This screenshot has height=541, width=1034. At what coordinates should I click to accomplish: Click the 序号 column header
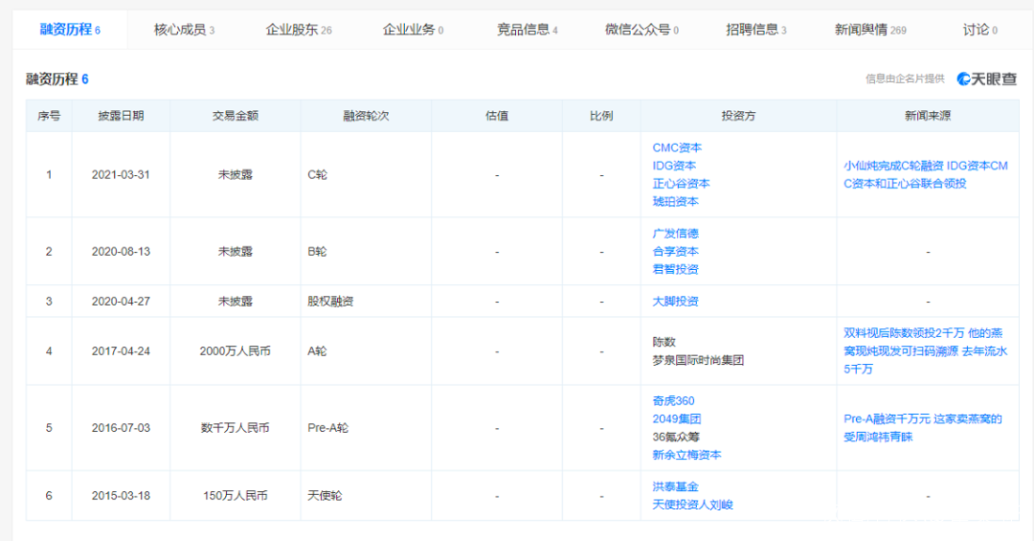[x=49, y=116]
